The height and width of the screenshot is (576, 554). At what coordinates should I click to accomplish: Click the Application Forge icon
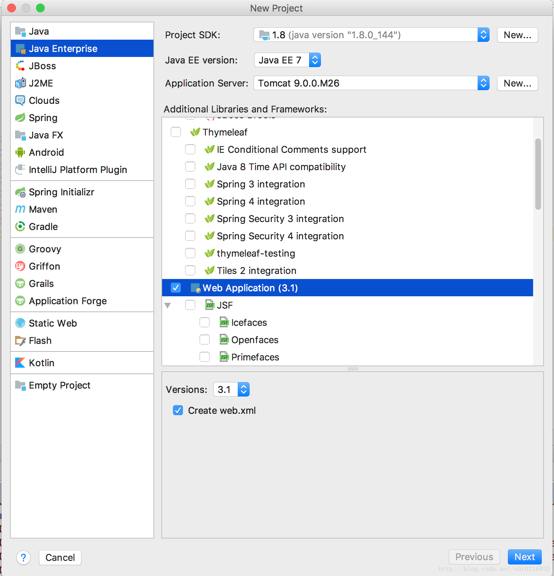coord(20,301)
